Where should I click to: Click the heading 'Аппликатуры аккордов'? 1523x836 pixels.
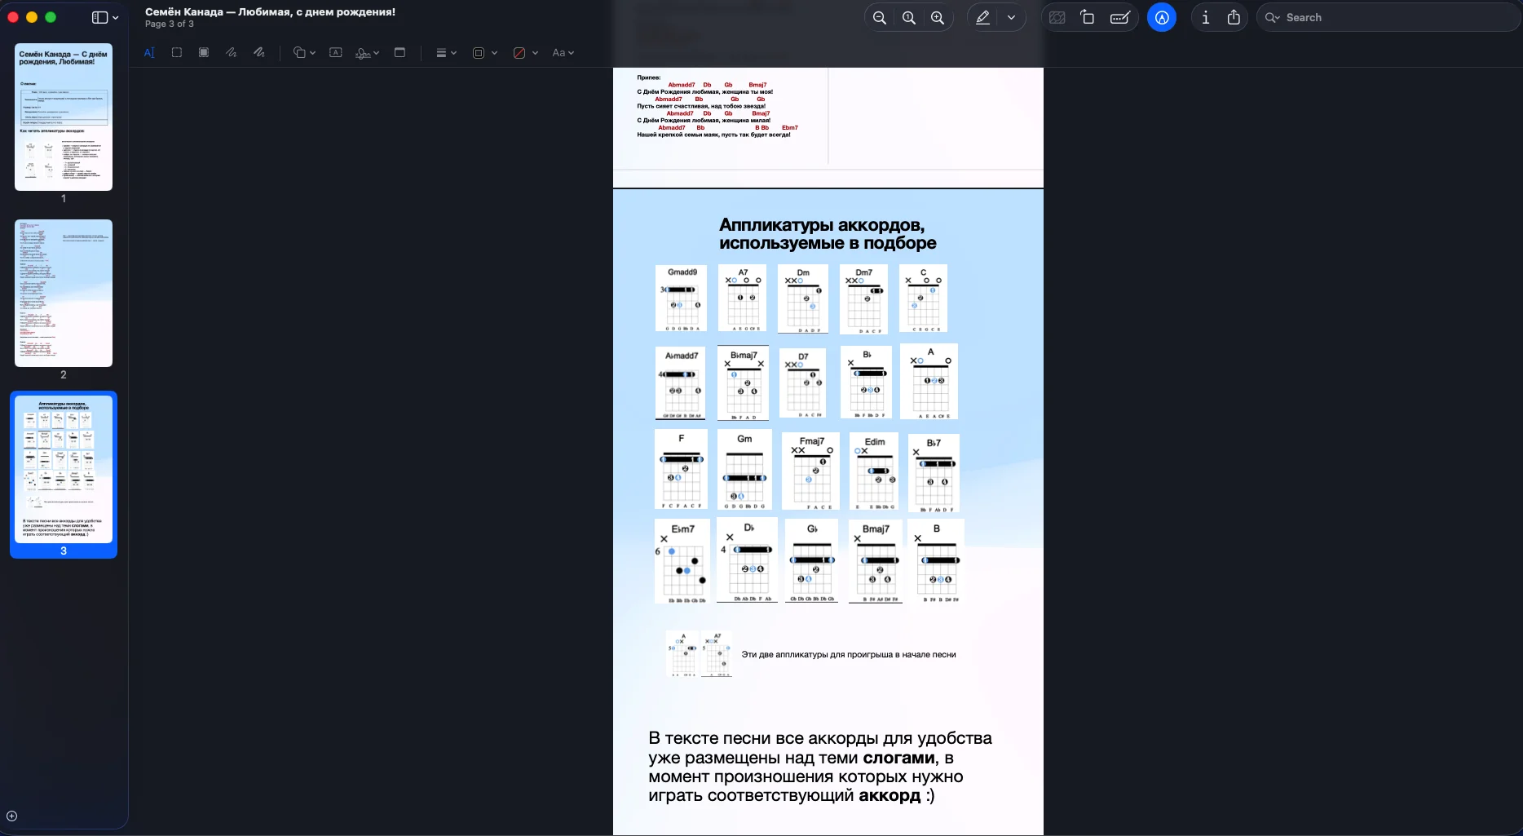[x=822, y=225]
